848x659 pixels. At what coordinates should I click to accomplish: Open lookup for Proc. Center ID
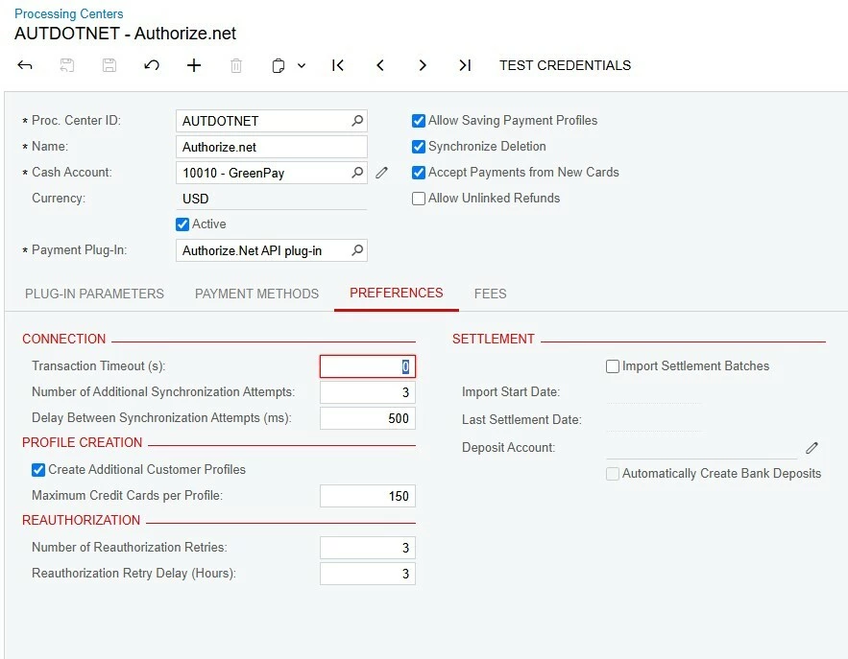point(357,121)
